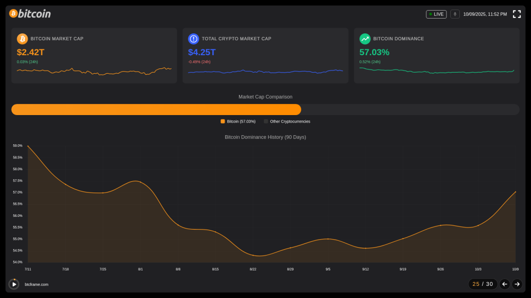Click the 10/9 data point on chart
Viewport: 531px width, 298px height.
pos(515,192)
